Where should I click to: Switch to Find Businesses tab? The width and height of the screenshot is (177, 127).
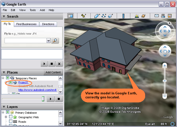pyautogui.click(x=26, y=24)
